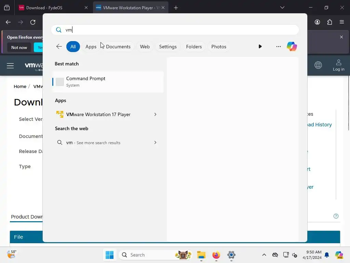Open Firefox from taskbar
350x263 pixels.
pos(216,255)
